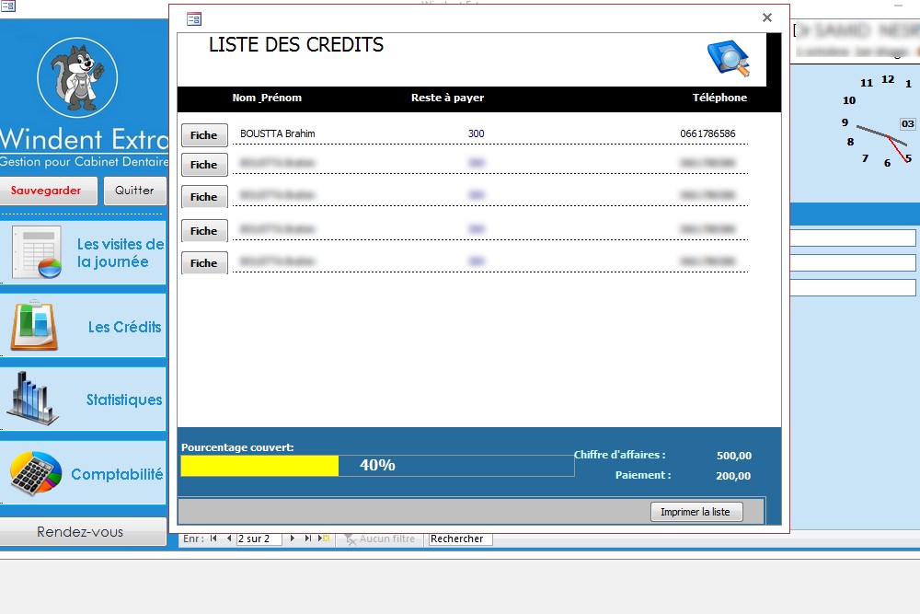Click Imprimer la liste button
This screenshot has width=920, height=614.
click(695, 512)
